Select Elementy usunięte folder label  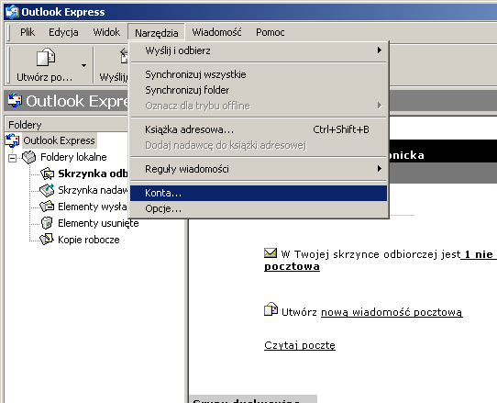[x=98, y=223]
